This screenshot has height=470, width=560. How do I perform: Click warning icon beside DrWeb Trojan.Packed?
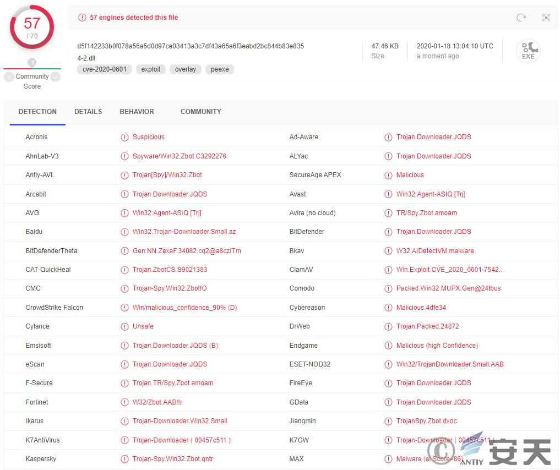[388, 326]
